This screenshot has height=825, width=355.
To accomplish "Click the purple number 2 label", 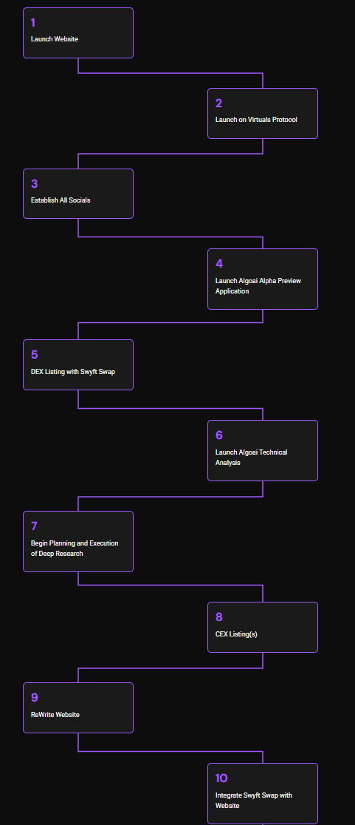I will [218, 103].
